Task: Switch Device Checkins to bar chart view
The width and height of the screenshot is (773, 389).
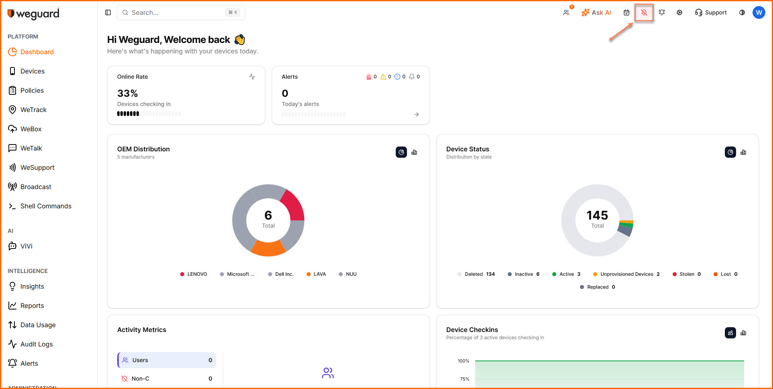Action: (x=743, y=333)
